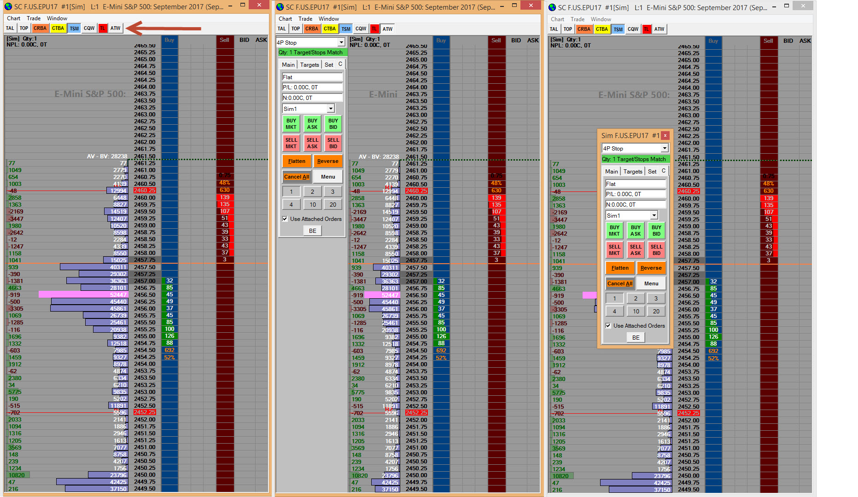Click BUY BID button in floating Sim window
This screenshot has height=497, width=858.
(656, 231)
